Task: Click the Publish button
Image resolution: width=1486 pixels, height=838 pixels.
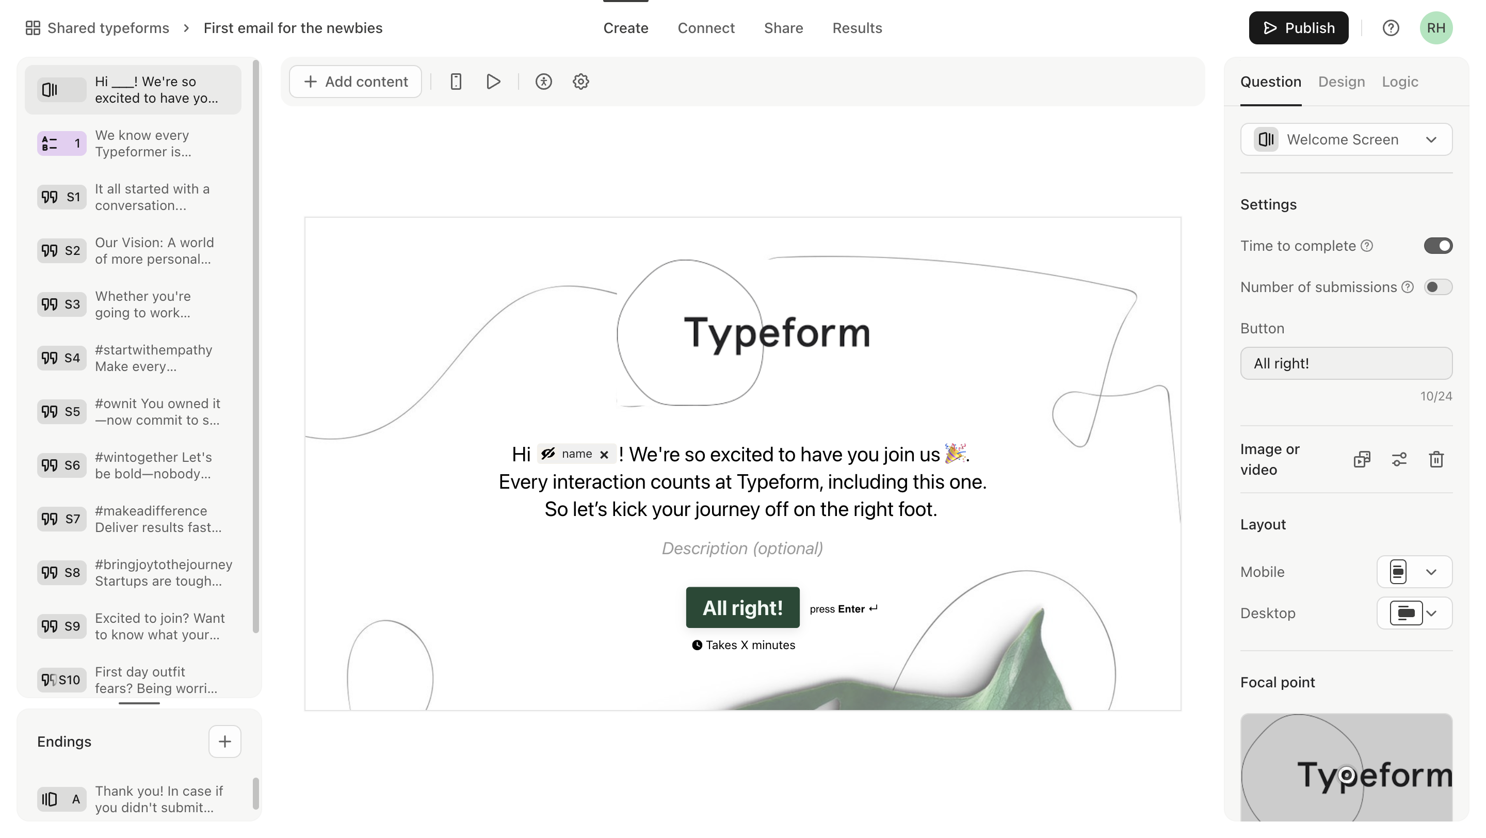Action: pos(1299,28)
